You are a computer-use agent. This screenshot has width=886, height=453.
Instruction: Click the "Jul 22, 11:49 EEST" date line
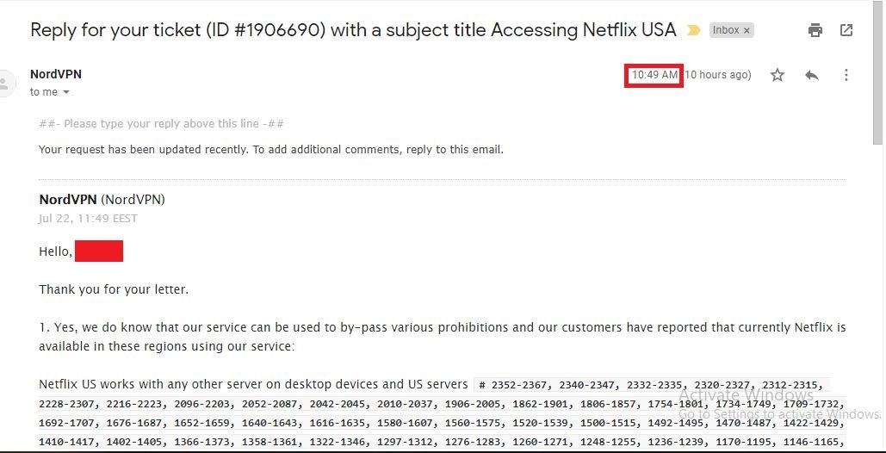pos(88,218)
